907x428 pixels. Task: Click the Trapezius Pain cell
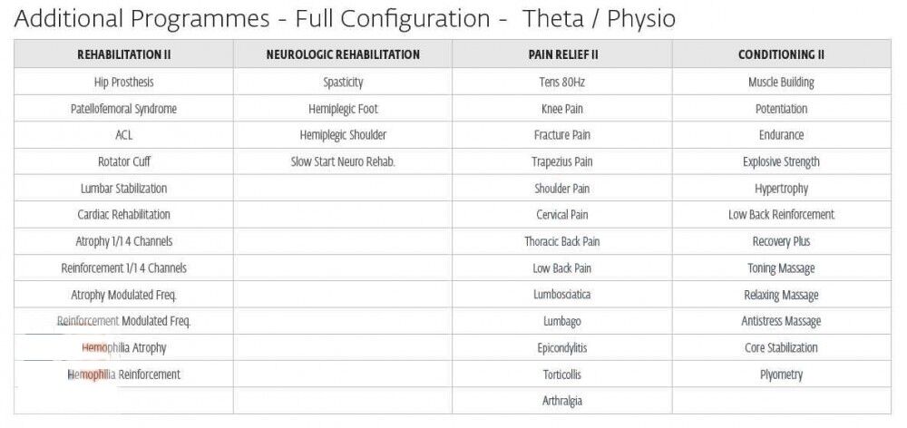(x=562, y=161)
